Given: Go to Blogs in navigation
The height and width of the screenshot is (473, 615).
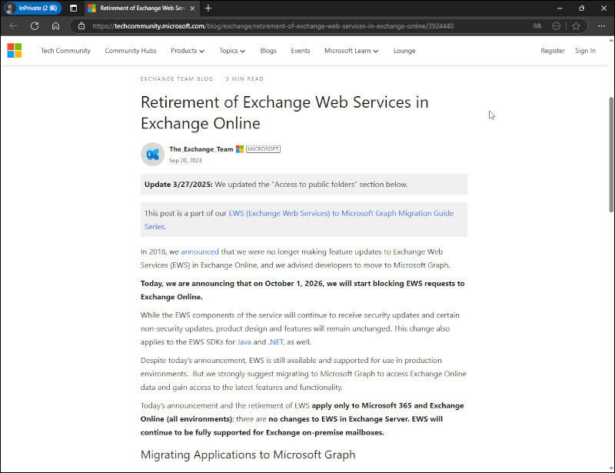Looking at the screenshot, I should (x=268, y=51).
